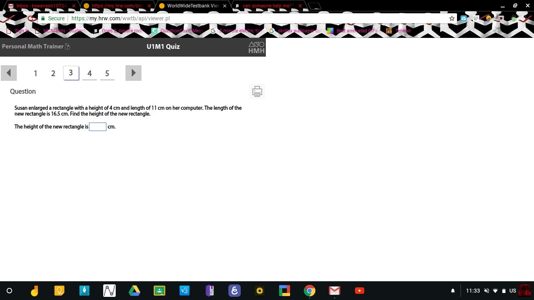Viewport: 534px width, 300px height.
Task: Switch to the 'can someone help me?' tab
Action: coord(268,6)
